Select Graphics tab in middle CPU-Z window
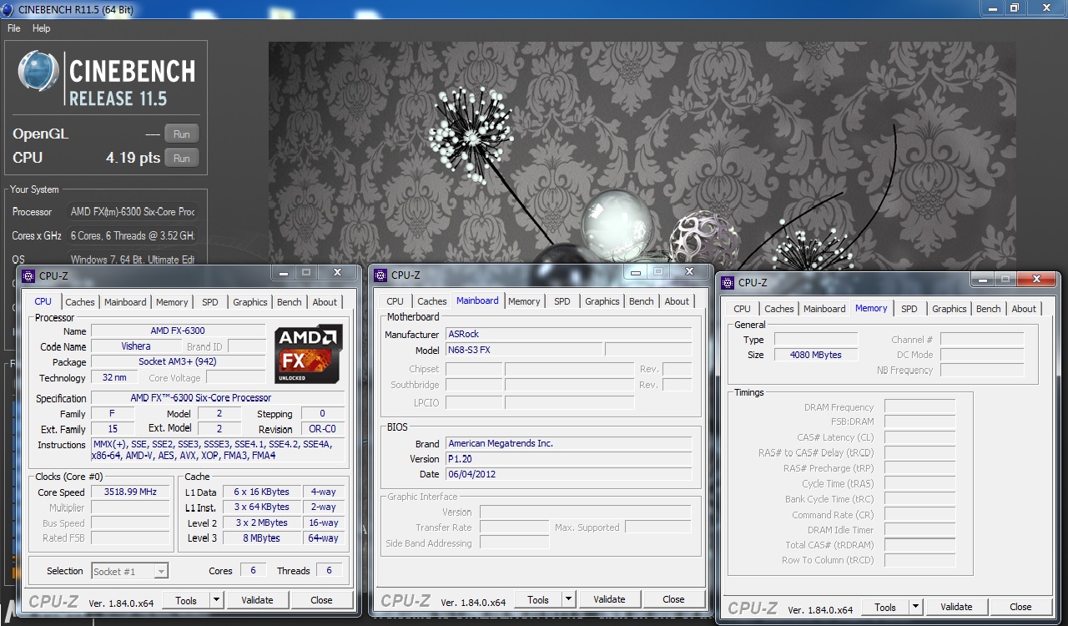This screenshot has height=626, width=1068. point(602,301)
